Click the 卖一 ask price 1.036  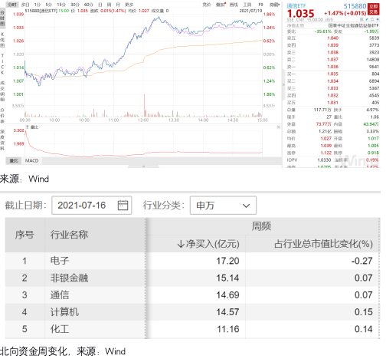pos(332,67)
